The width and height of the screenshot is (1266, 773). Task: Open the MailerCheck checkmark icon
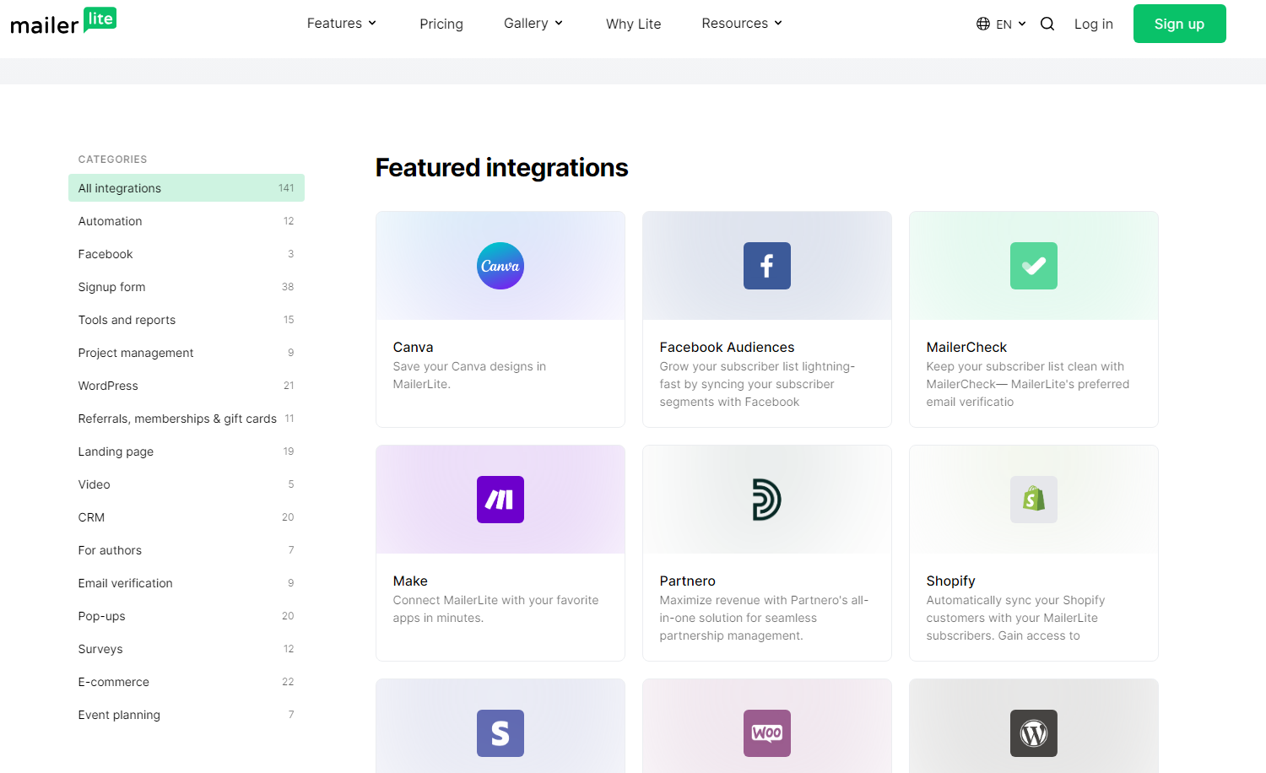[x=1034, y=266]
